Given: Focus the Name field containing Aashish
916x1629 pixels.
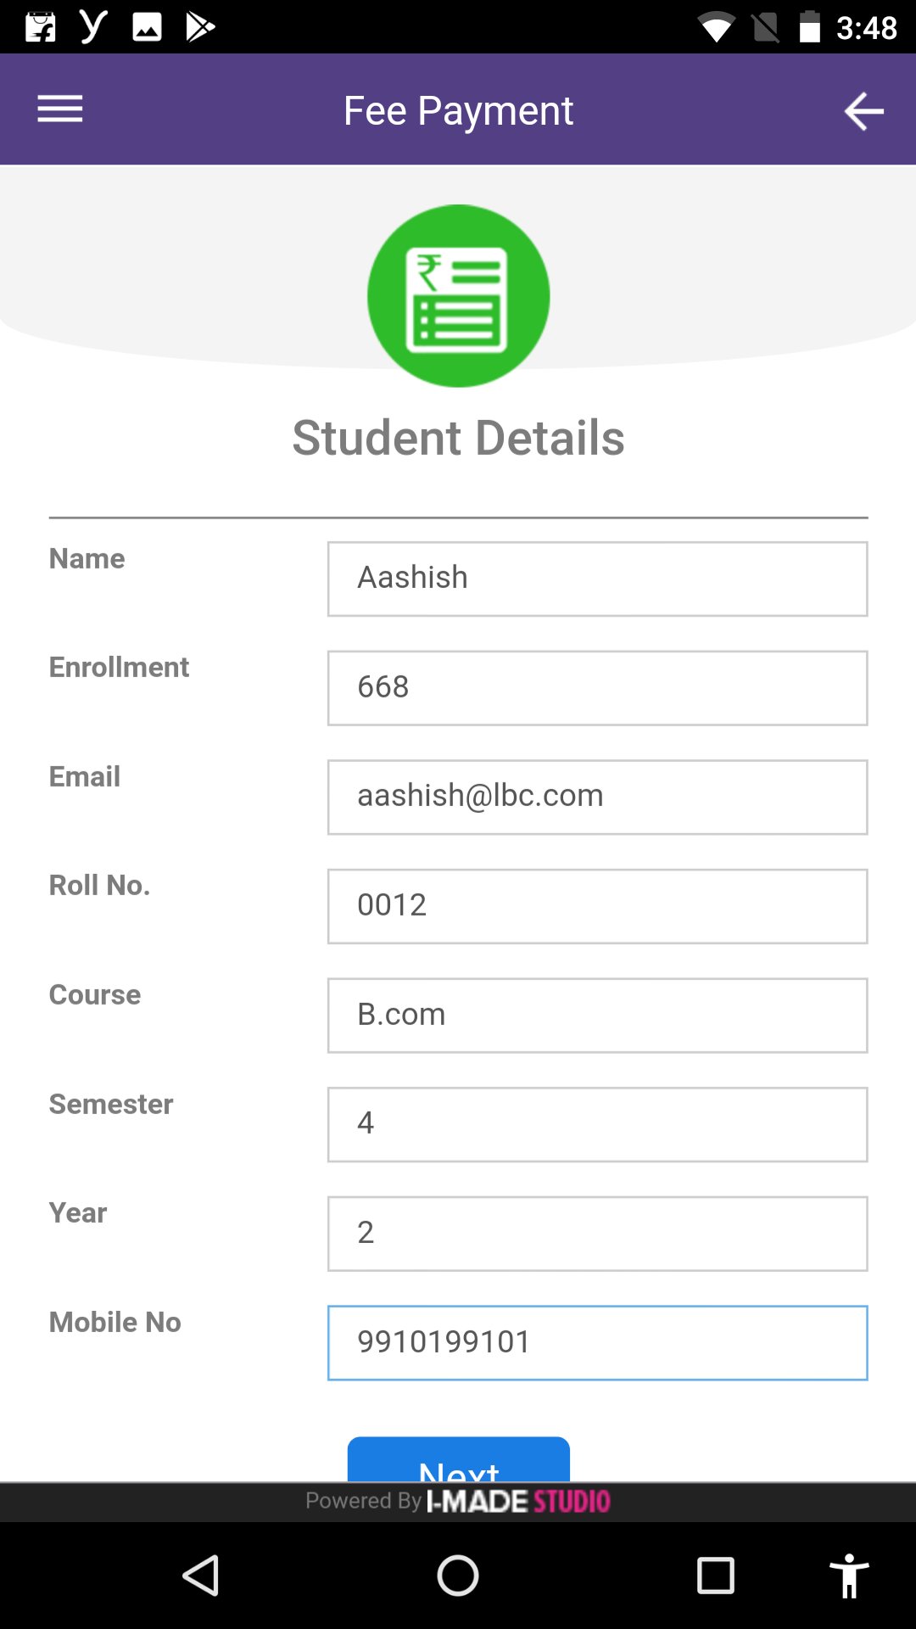Looking at the screenshot, I should (597, 579).
